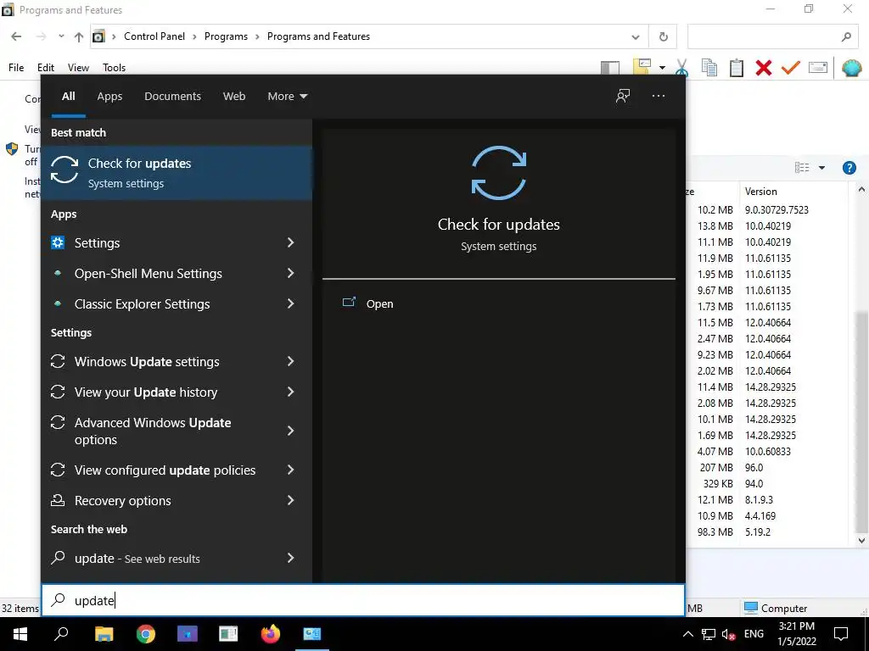Switch to Apps search tab
This screenshot has width=869, height=651.
click(109, 97)
